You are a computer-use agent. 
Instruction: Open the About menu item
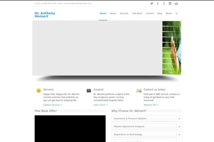(x=113, y=13)
